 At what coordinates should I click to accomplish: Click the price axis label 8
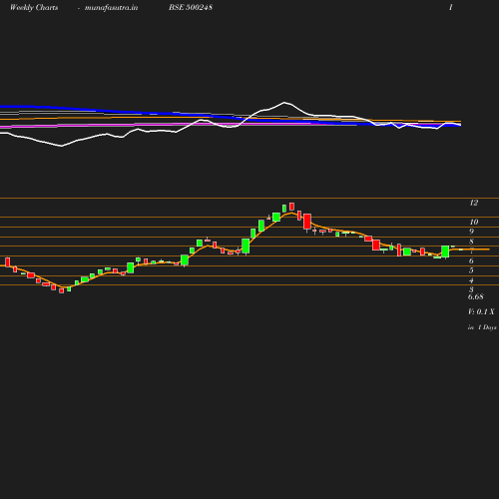pyautogui.click(x=471, y=242)
